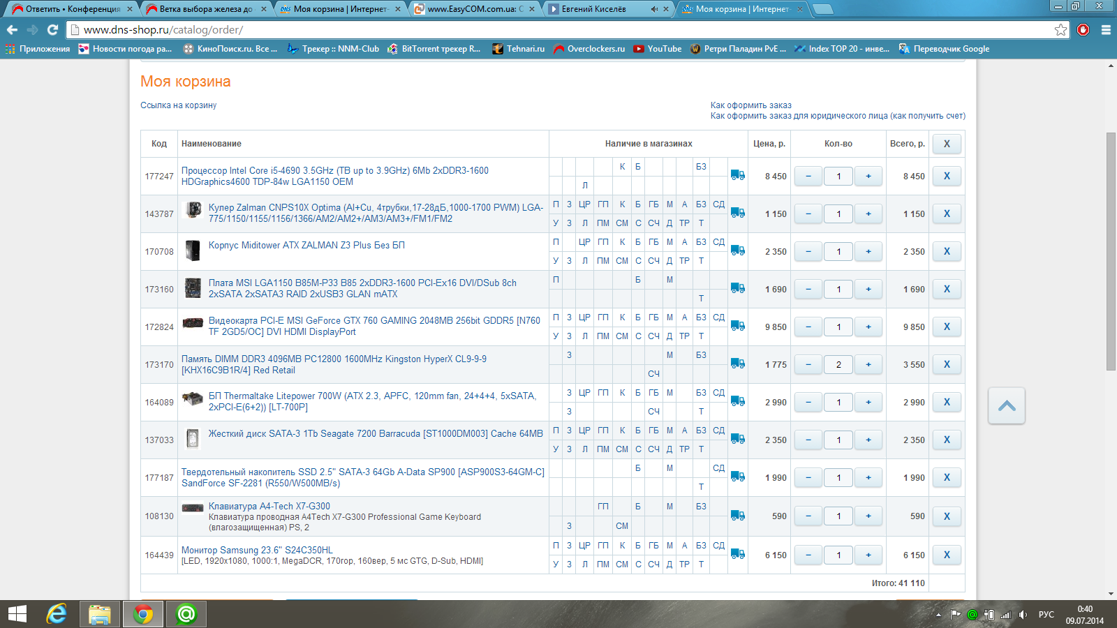This screenshot has height=628, width=1117.
Task: Click the delivery truck icon for Intel Core i5-4690
Action: 738,175
